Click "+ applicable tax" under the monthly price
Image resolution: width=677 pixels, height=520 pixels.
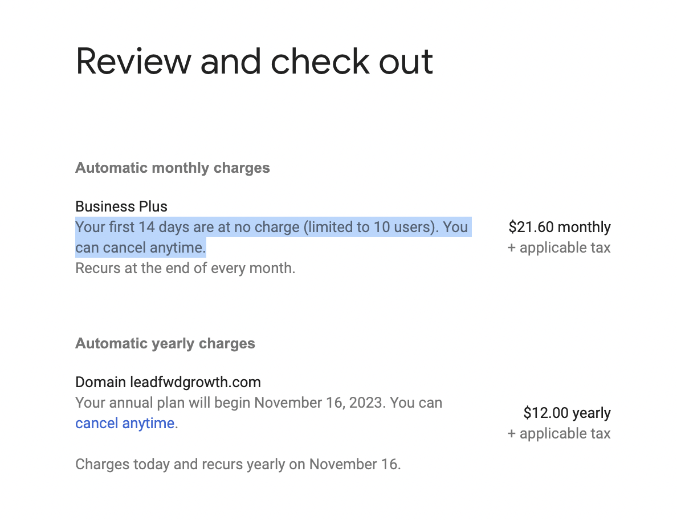(559, 247)
